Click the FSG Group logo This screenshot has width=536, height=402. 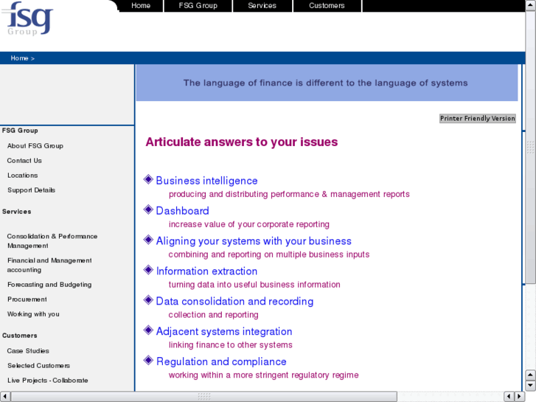click(x=30, y=19)
